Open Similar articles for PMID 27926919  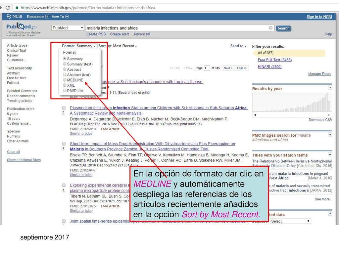point(81,134)
